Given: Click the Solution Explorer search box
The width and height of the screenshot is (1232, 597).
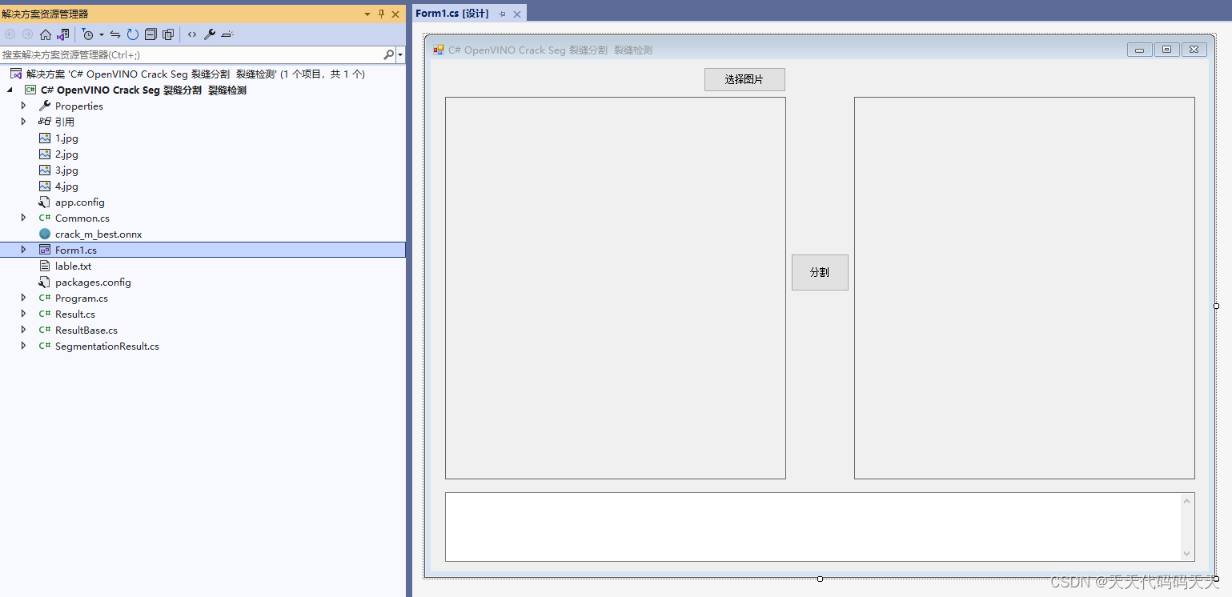Looking at the screenshot, I should coord(191,54).
